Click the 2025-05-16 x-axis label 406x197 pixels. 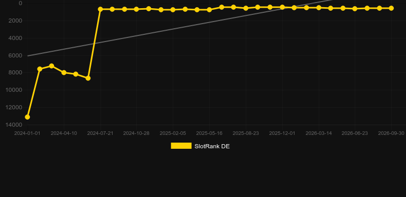[x=209, y=133]
